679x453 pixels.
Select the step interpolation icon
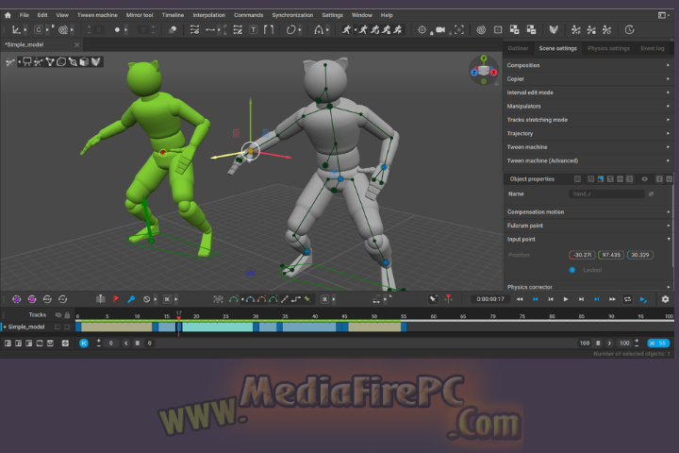pos(296,299)
